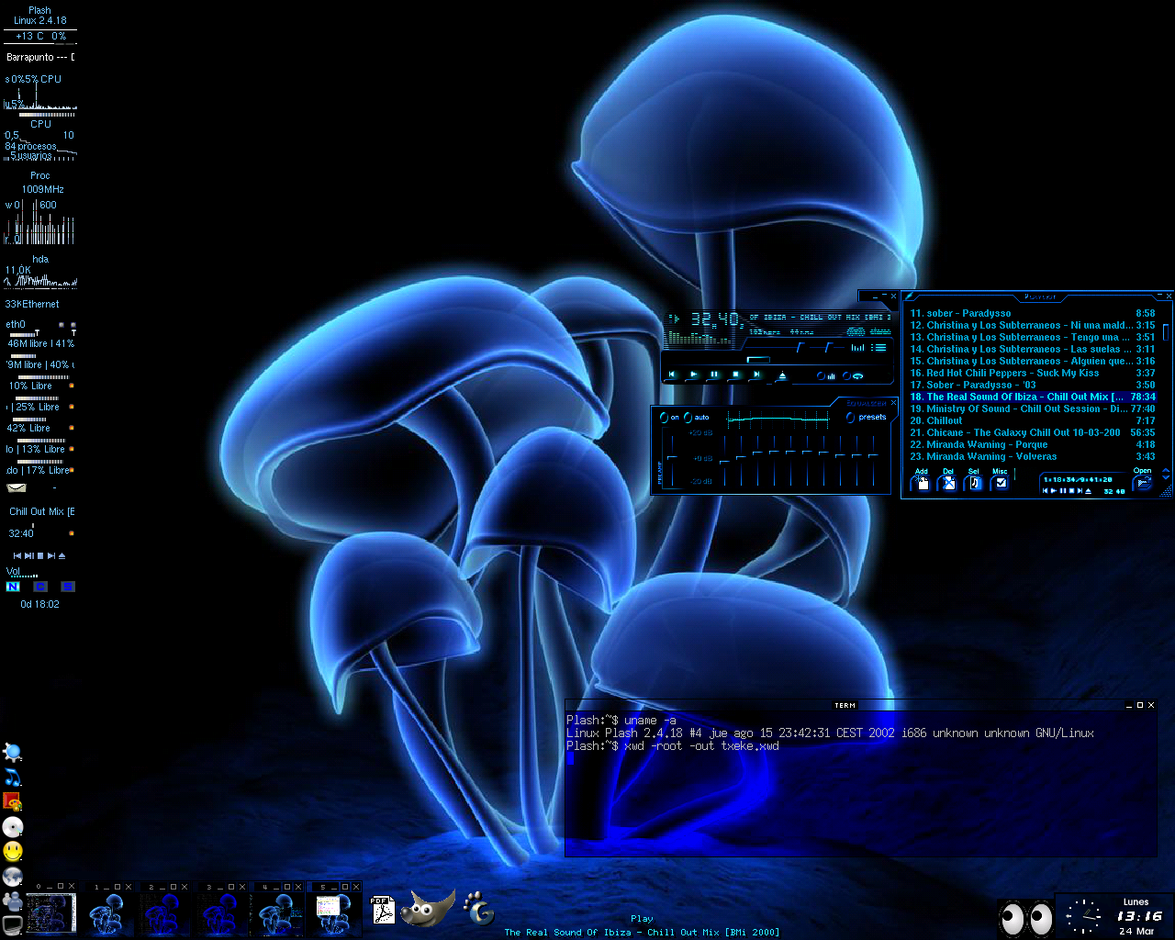Toggle shuffle mode in XMMS player

pos(826,375)
